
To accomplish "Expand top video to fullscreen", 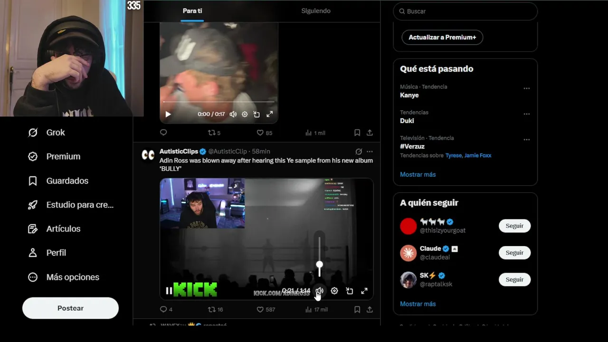I will [x=269, y=114].
